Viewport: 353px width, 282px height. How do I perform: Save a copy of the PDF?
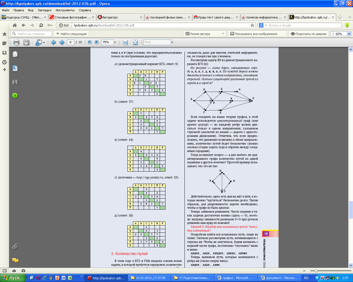(26, 42)
